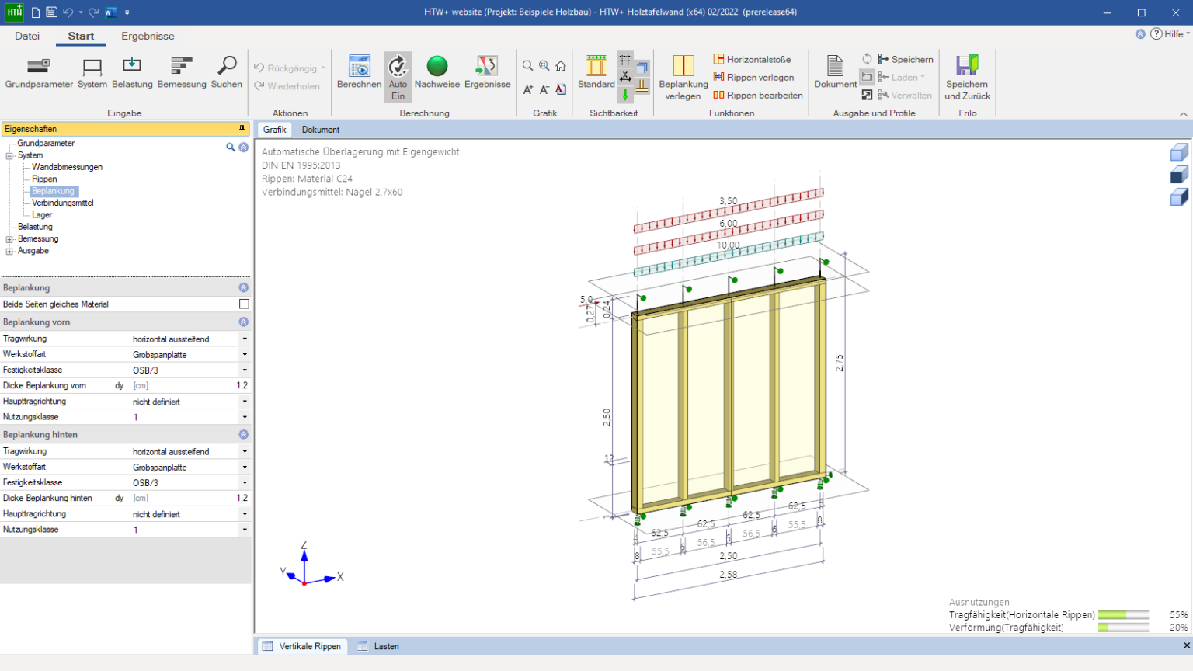Click the home view icon in Grafik
The height and width of the screenshot is (671, 1193).
point(561,66)
